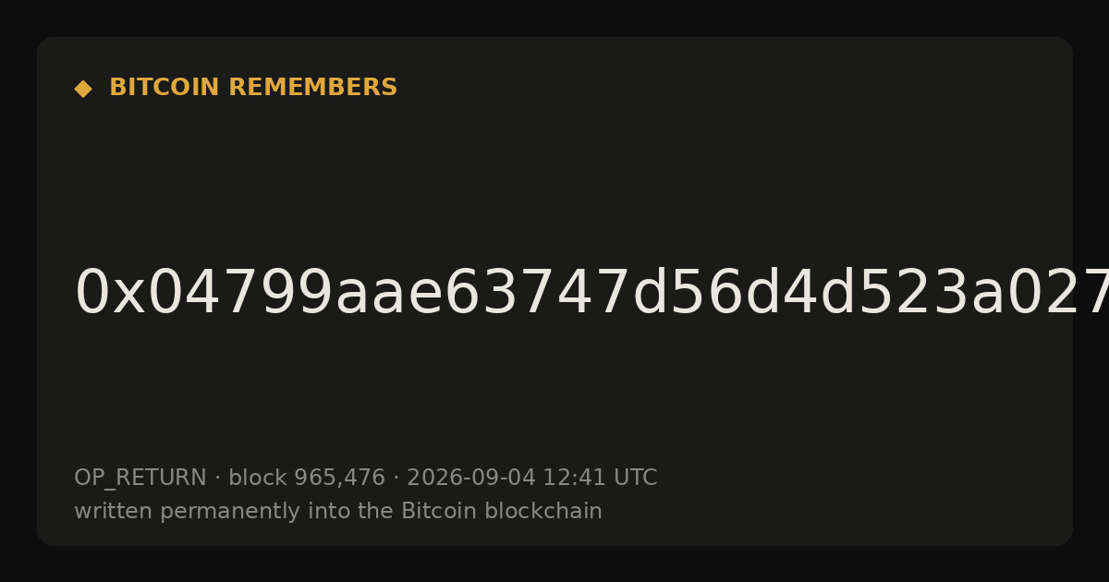Click the orange diamond icon
This screenshot has height=582, width=1109.
click(83, 89)
